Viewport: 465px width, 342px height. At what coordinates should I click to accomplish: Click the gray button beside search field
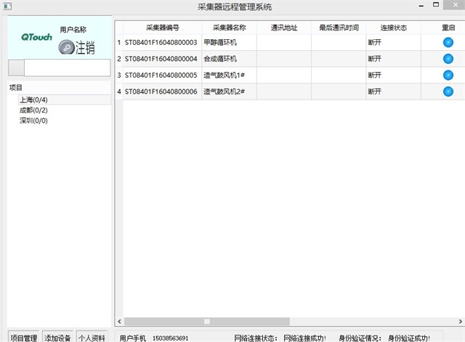(x=16, y=68)
